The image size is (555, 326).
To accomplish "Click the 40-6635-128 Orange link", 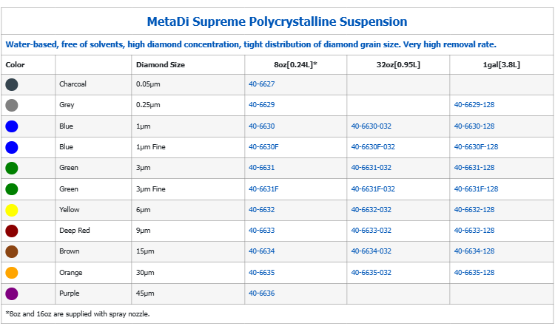I will 474,273.
